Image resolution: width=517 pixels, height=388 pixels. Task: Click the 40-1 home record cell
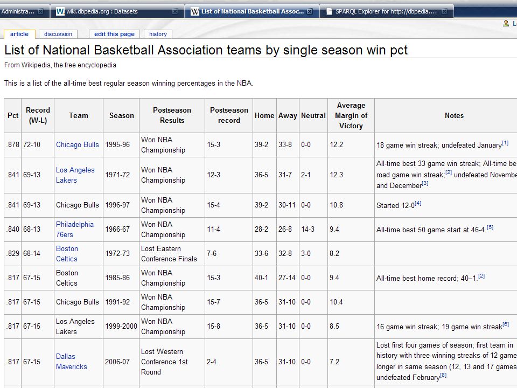[x=264, y=278]
